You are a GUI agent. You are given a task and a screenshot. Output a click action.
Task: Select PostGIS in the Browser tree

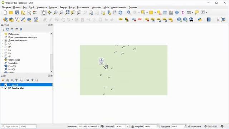click(12, 66)
